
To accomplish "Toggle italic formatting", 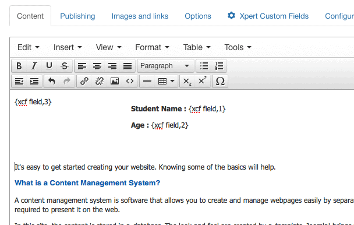I will [34, 66].
